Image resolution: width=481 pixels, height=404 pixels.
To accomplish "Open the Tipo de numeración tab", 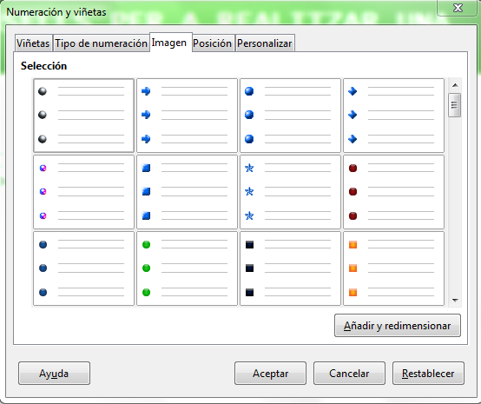I will (101, 43).
